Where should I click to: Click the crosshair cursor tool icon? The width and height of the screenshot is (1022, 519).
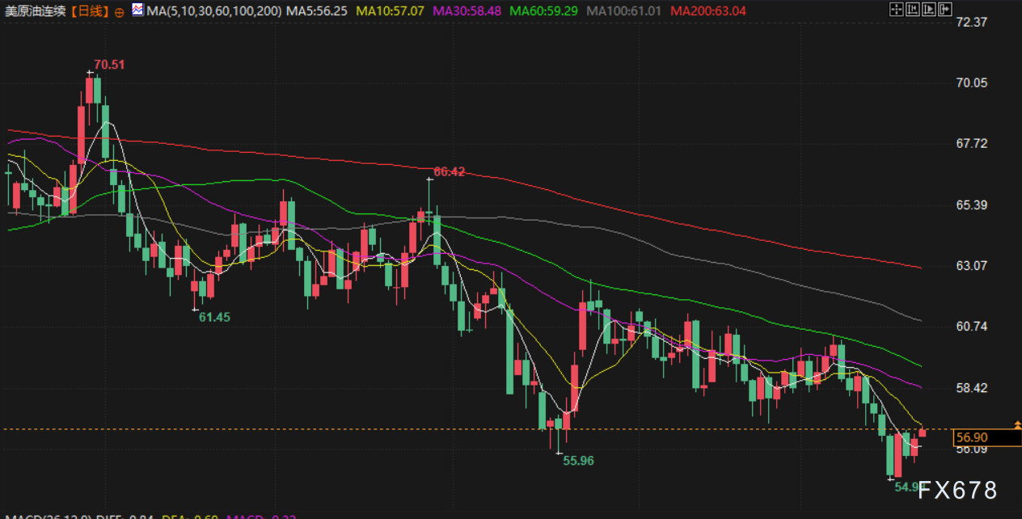click(x=895, y=10)
